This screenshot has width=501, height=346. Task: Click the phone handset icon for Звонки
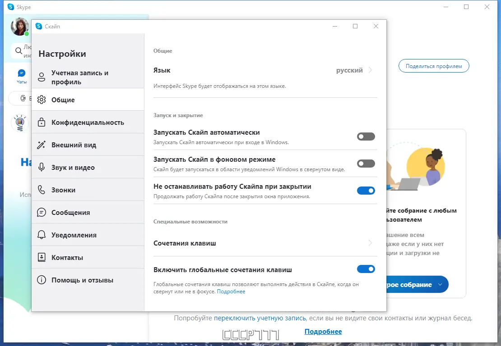[42, 190]
